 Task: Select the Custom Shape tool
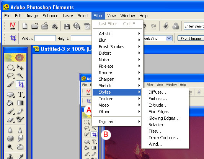10,94
